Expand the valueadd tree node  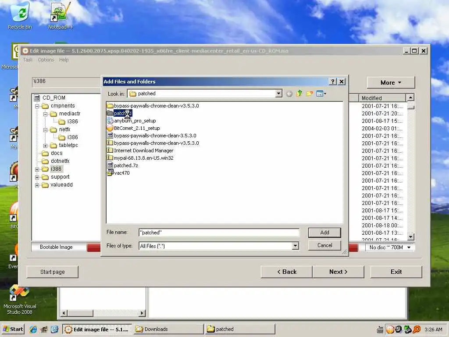37,185
